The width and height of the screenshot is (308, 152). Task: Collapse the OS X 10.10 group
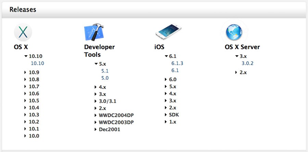click(x=26, y=56)
